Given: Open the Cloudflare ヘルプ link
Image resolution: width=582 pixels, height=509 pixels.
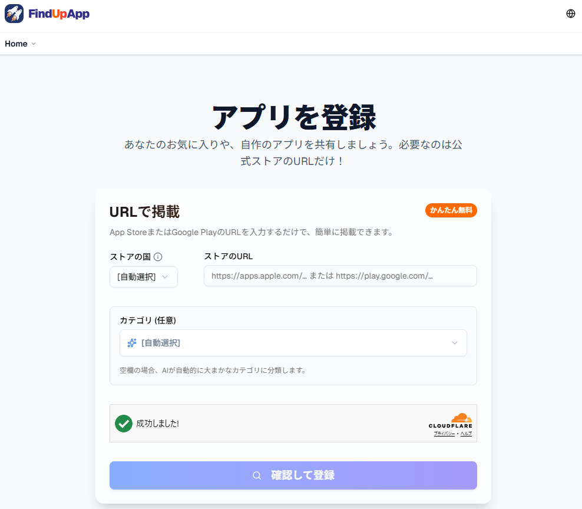Looking at the screenshot, I should (x=466, y=434).
